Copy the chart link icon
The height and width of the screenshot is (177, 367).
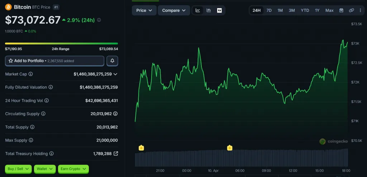pos(351,10)
